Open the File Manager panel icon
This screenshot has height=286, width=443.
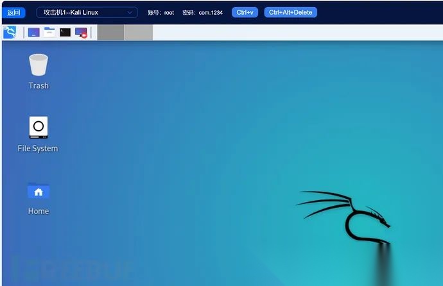pyautogui.click(x=49, y=32)
